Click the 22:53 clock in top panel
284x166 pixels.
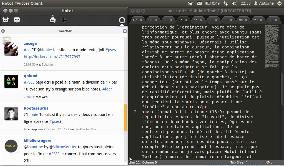(245, 3)
